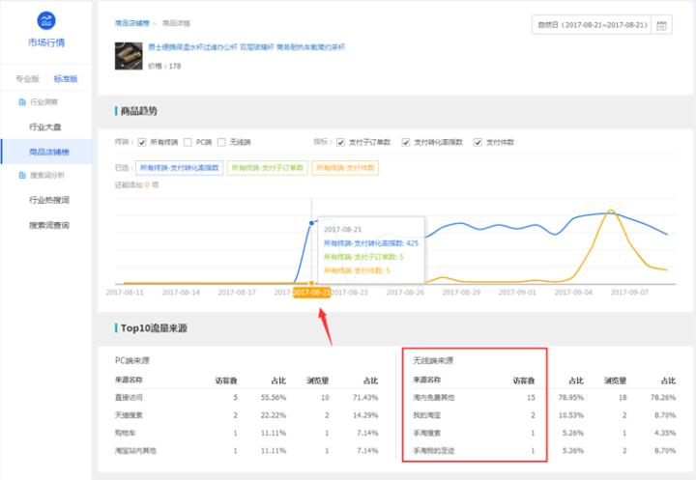The width and height of the screenshot is (696, 480).
Task: Click the 直接访问 row in PC sources
Action: pos(246,398)
